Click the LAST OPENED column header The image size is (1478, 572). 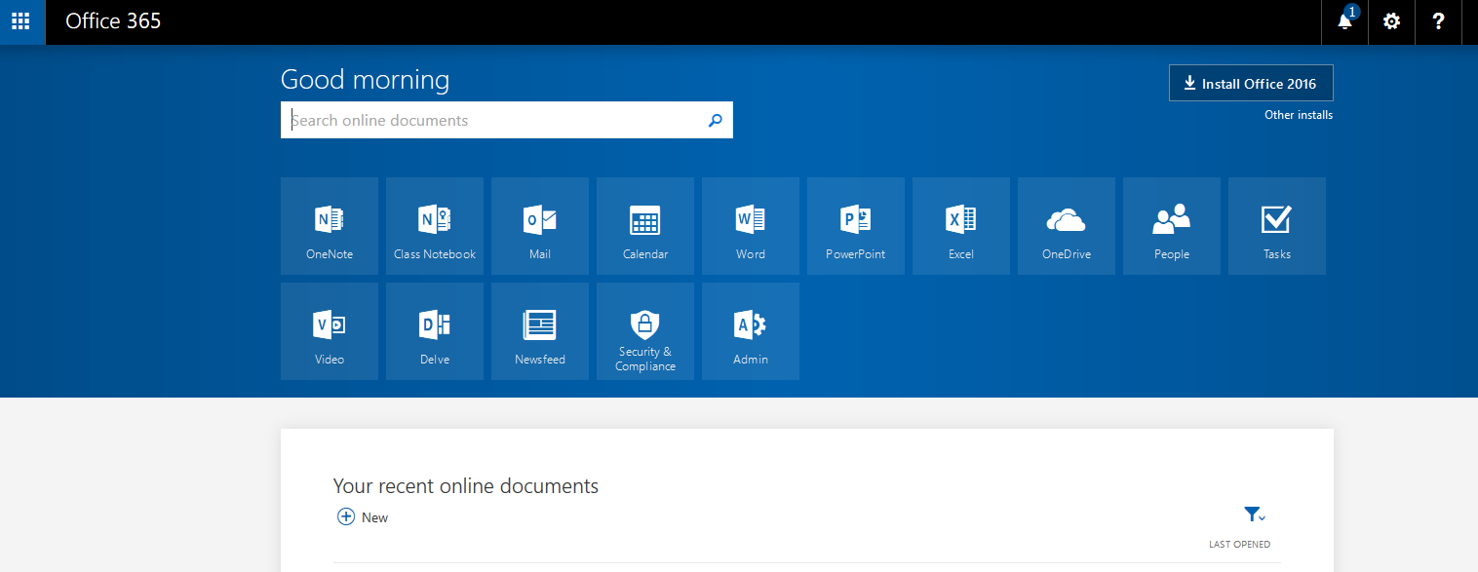[1239, 545]
